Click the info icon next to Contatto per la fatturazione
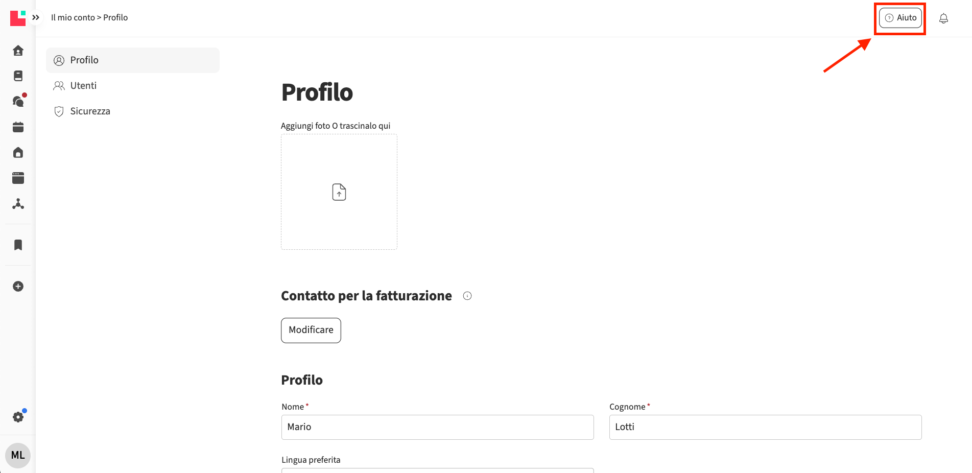 pos(467,295)
